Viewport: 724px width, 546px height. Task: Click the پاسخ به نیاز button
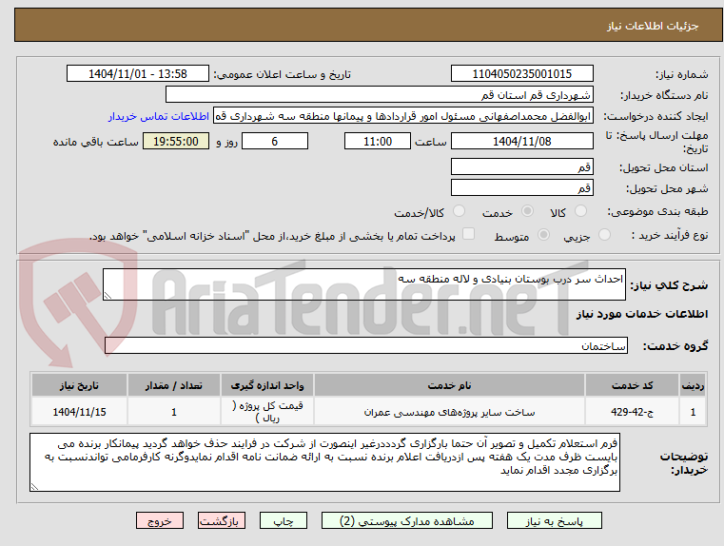554,520
